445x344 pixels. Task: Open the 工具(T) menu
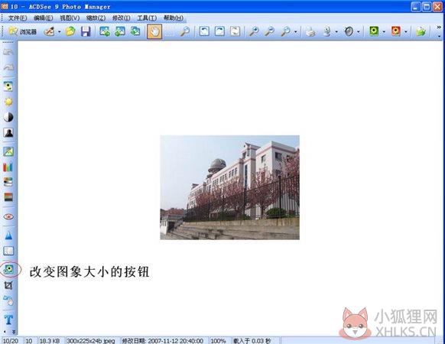click(x=147, y=18)
